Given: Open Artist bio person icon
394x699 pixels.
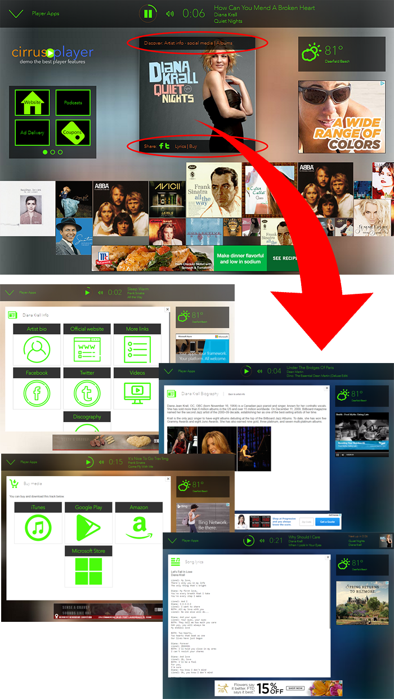Looking at the screenshot, I should click(36, 349).
